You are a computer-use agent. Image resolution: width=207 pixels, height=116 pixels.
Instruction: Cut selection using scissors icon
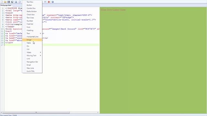(x=16, y=2)
